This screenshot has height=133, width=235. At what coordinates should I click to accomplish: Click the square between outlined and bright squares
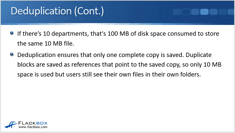click(x=195, y=12)
